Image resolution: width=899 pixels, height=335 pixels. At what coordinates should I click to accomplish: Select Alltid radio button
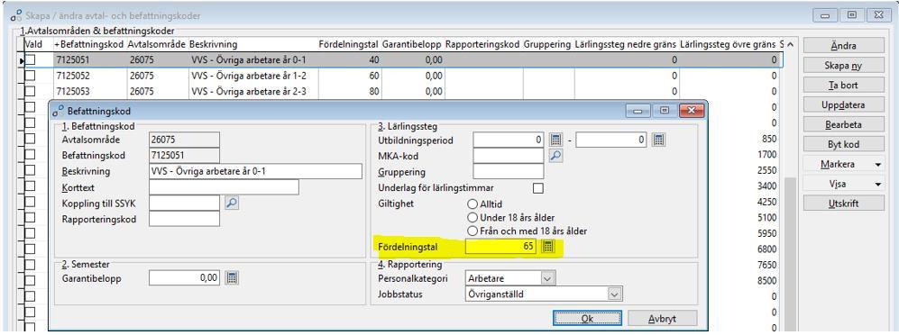click(x=472, y=204)
